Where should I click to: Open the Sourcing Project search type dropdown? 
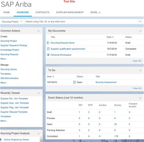tap(12, 22)
